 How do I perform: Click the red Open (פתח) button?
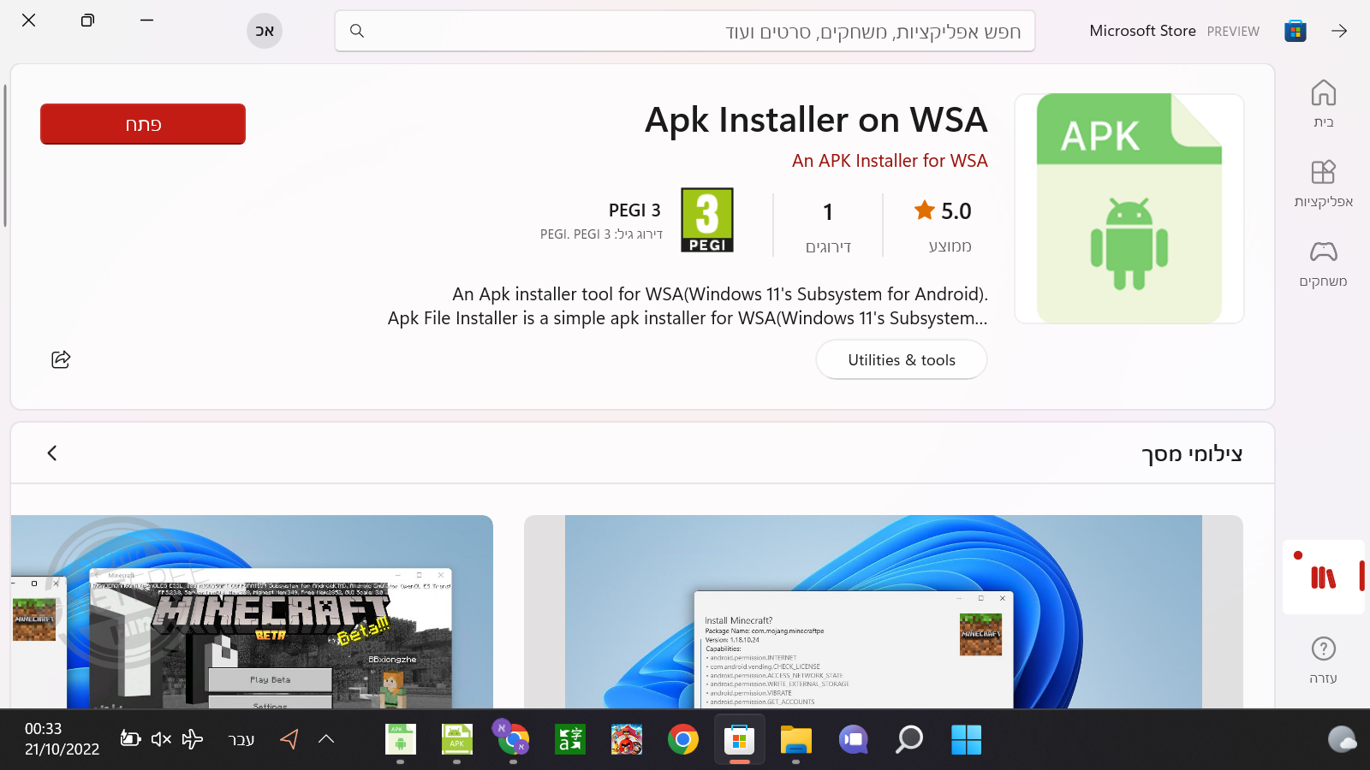point(143,124)
